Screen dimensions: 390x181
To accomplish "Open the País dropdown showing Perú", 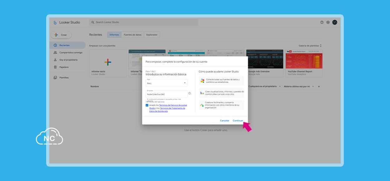I will (x=167, y=83).
